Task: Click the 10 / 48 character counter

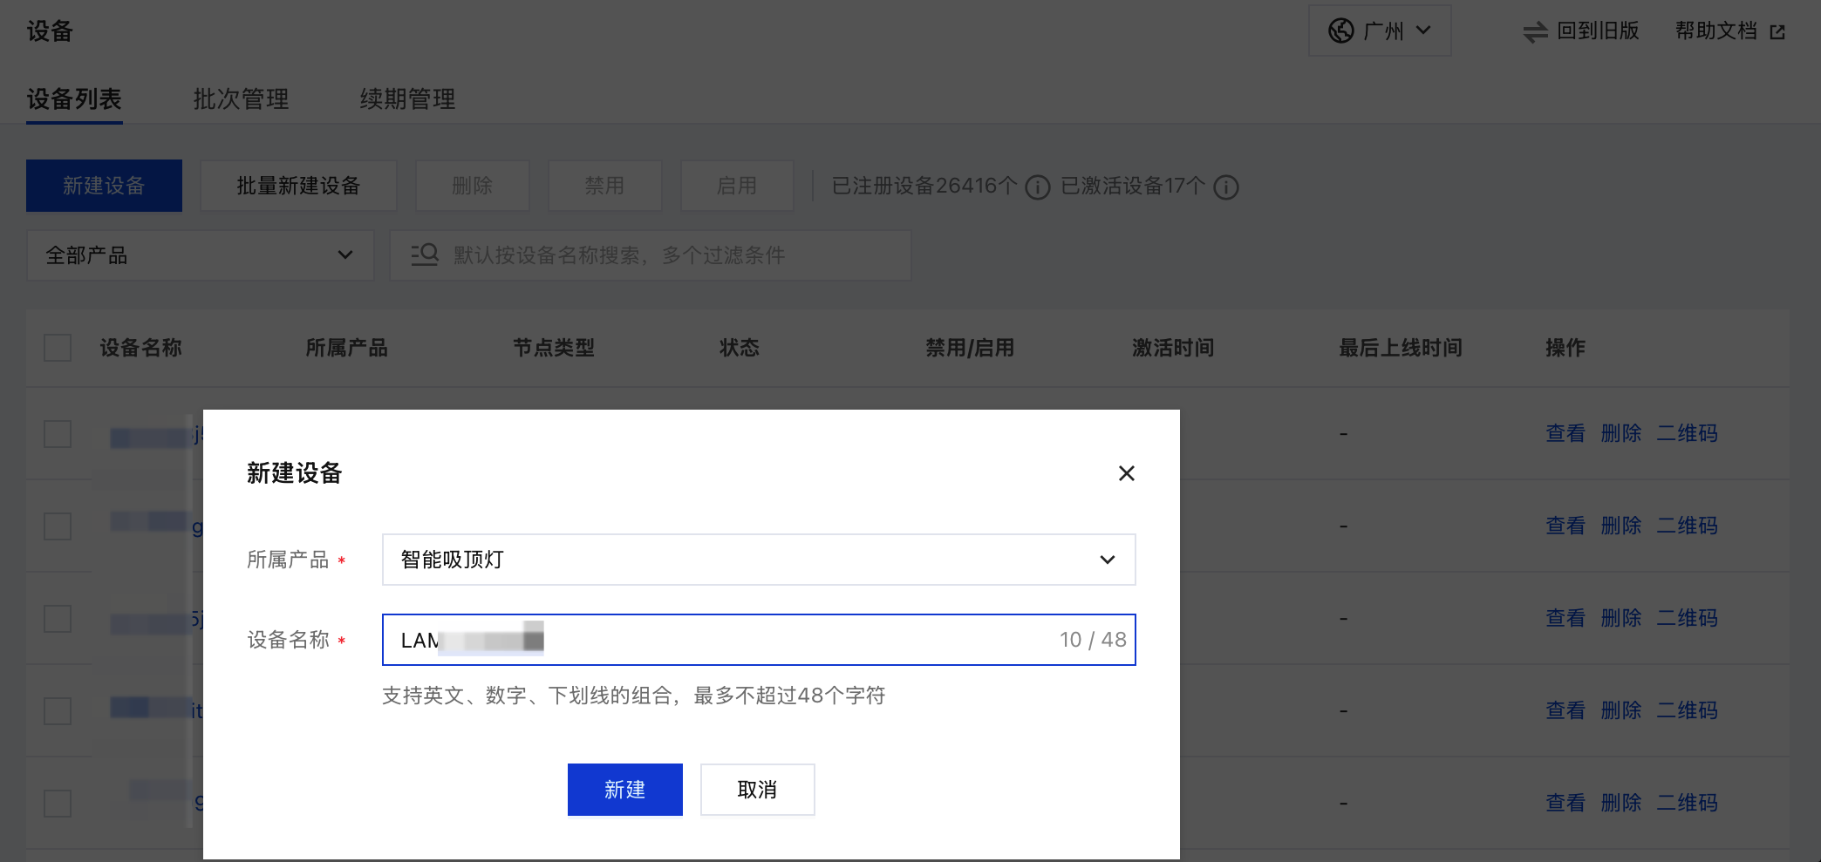Action: click(x=1093, y=640)
